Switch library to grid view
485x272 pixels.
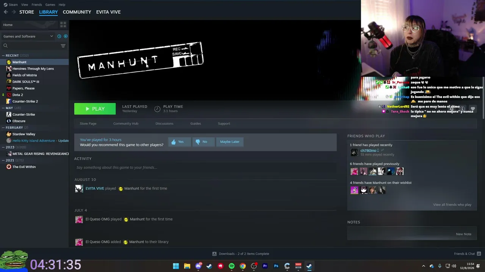point(63,25)
